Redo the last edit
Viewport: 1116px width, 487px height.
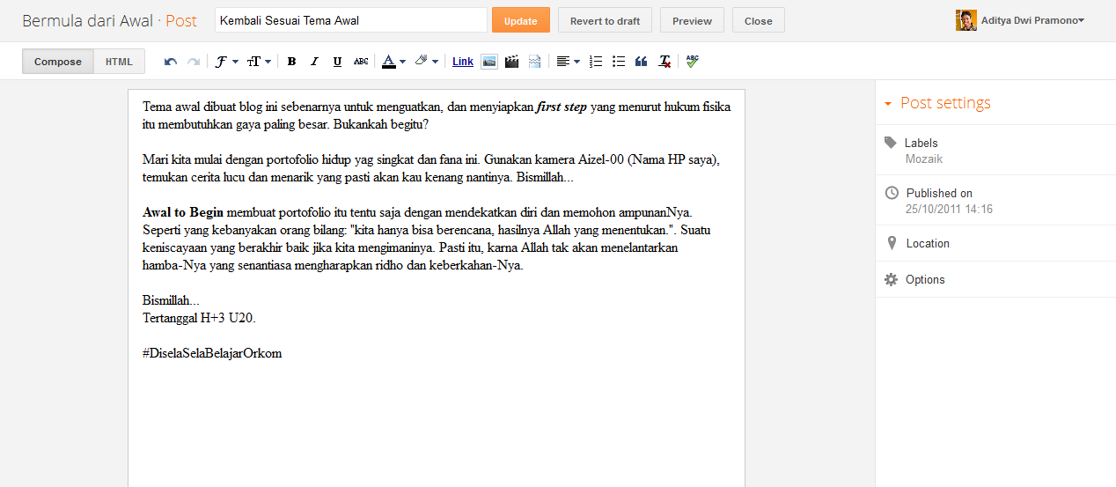point(194,62)
